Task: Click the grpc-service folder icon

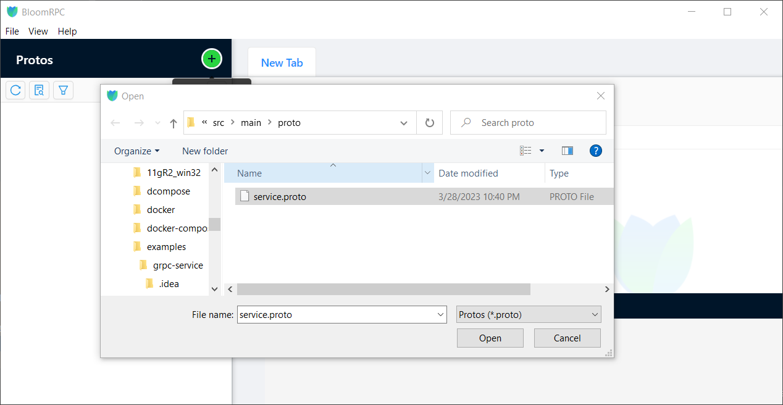Action: pyautogui.click(x=143, y=265)
